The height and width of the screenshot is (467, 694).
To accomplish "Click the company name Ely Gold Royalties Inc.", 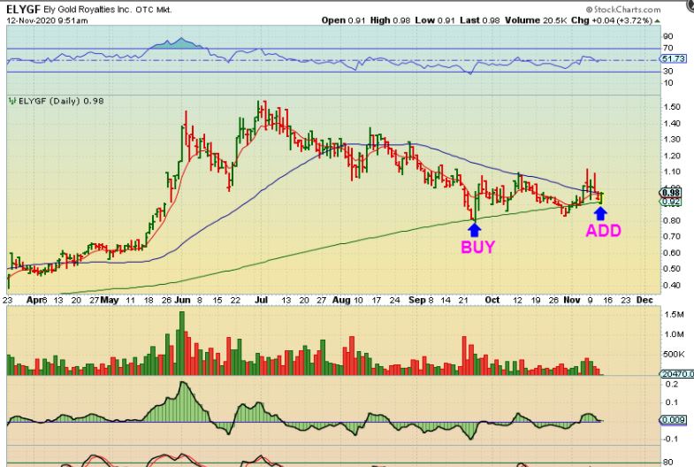I will tap(88, 10).
